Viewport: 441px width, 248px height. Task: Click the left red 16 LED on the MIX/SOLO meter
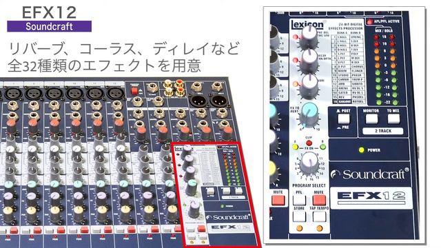click(377, 37)
